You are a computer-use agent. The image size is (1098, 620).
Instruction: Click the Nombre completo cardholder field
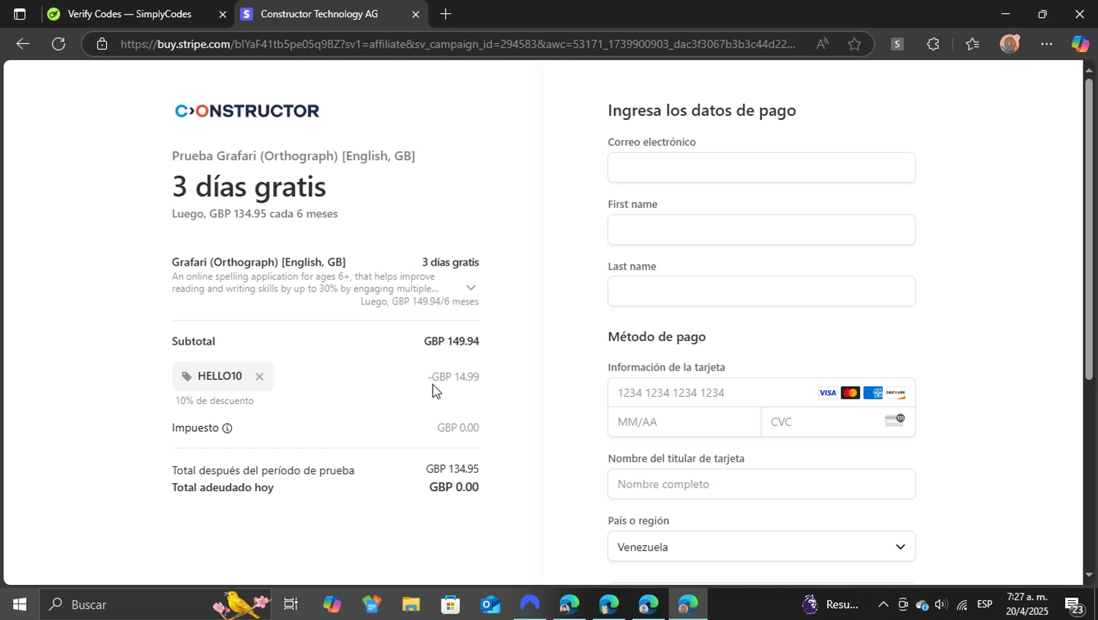[761, 485]
